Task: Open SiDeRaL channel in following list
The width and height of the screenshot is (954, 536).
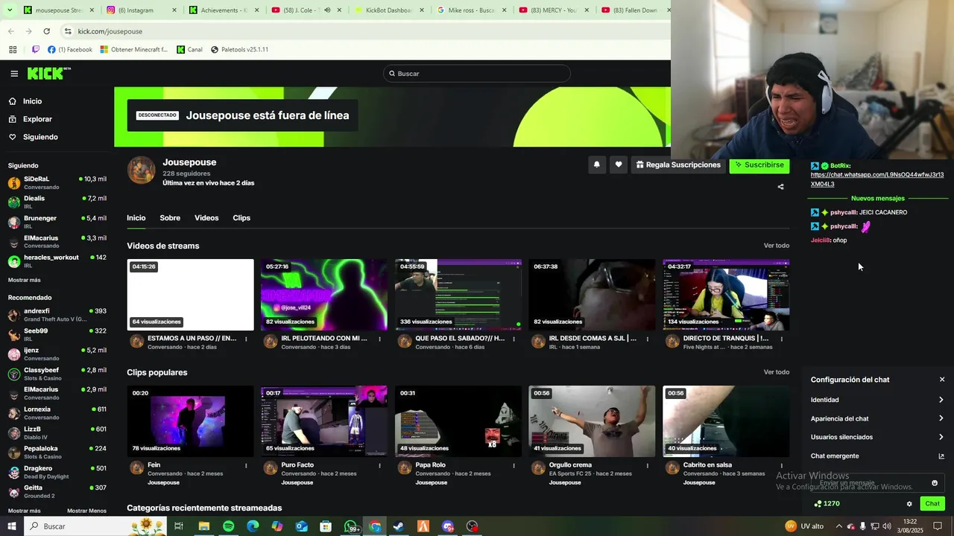Action: click(57, 182)
